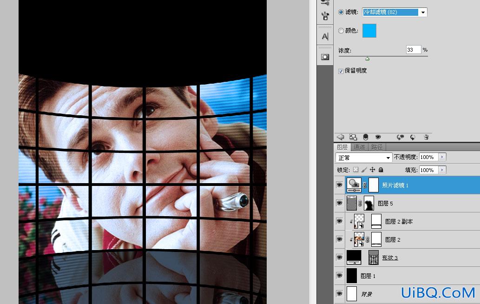Viewport: 480px width, 304px height.
Task: Select the 图层 2 smart object thumbnail
Action: coord(359,239)
